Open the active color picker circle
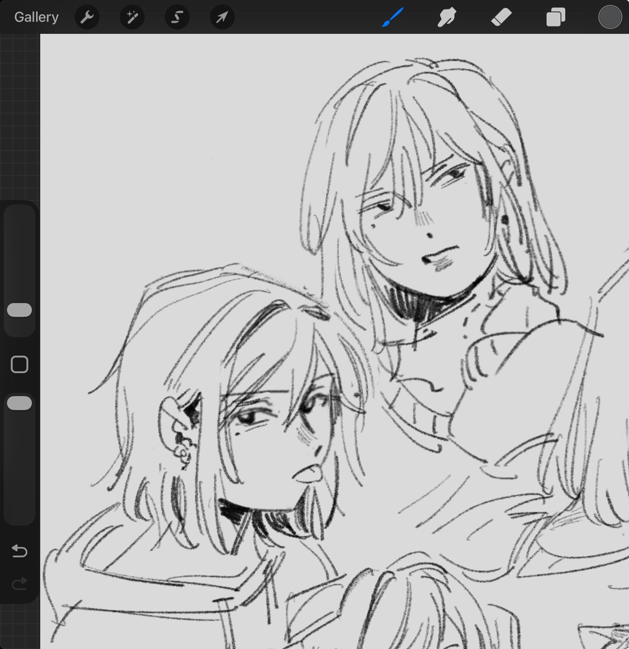This screenshot has width=629, height=649. click(x=610, y=17)
